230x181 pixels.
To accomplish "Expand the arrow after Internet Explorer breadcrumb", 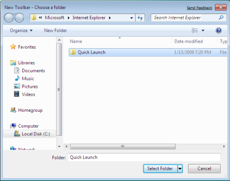I will click(x=110, y=18).
